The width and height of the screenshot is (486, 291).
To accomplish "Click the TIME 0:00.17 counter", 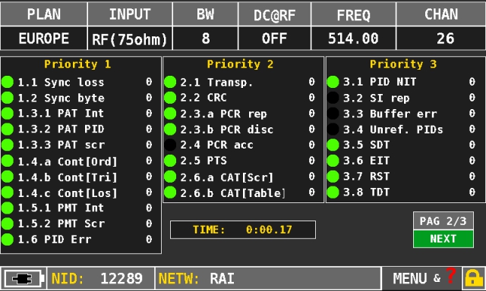I will [243, 230].
